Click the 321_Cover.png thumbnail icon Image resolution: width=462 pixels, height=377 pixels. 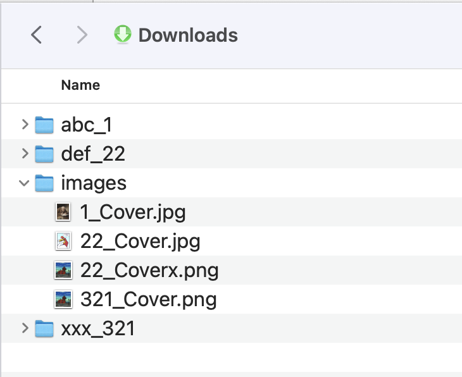click(x=63, y=299)
